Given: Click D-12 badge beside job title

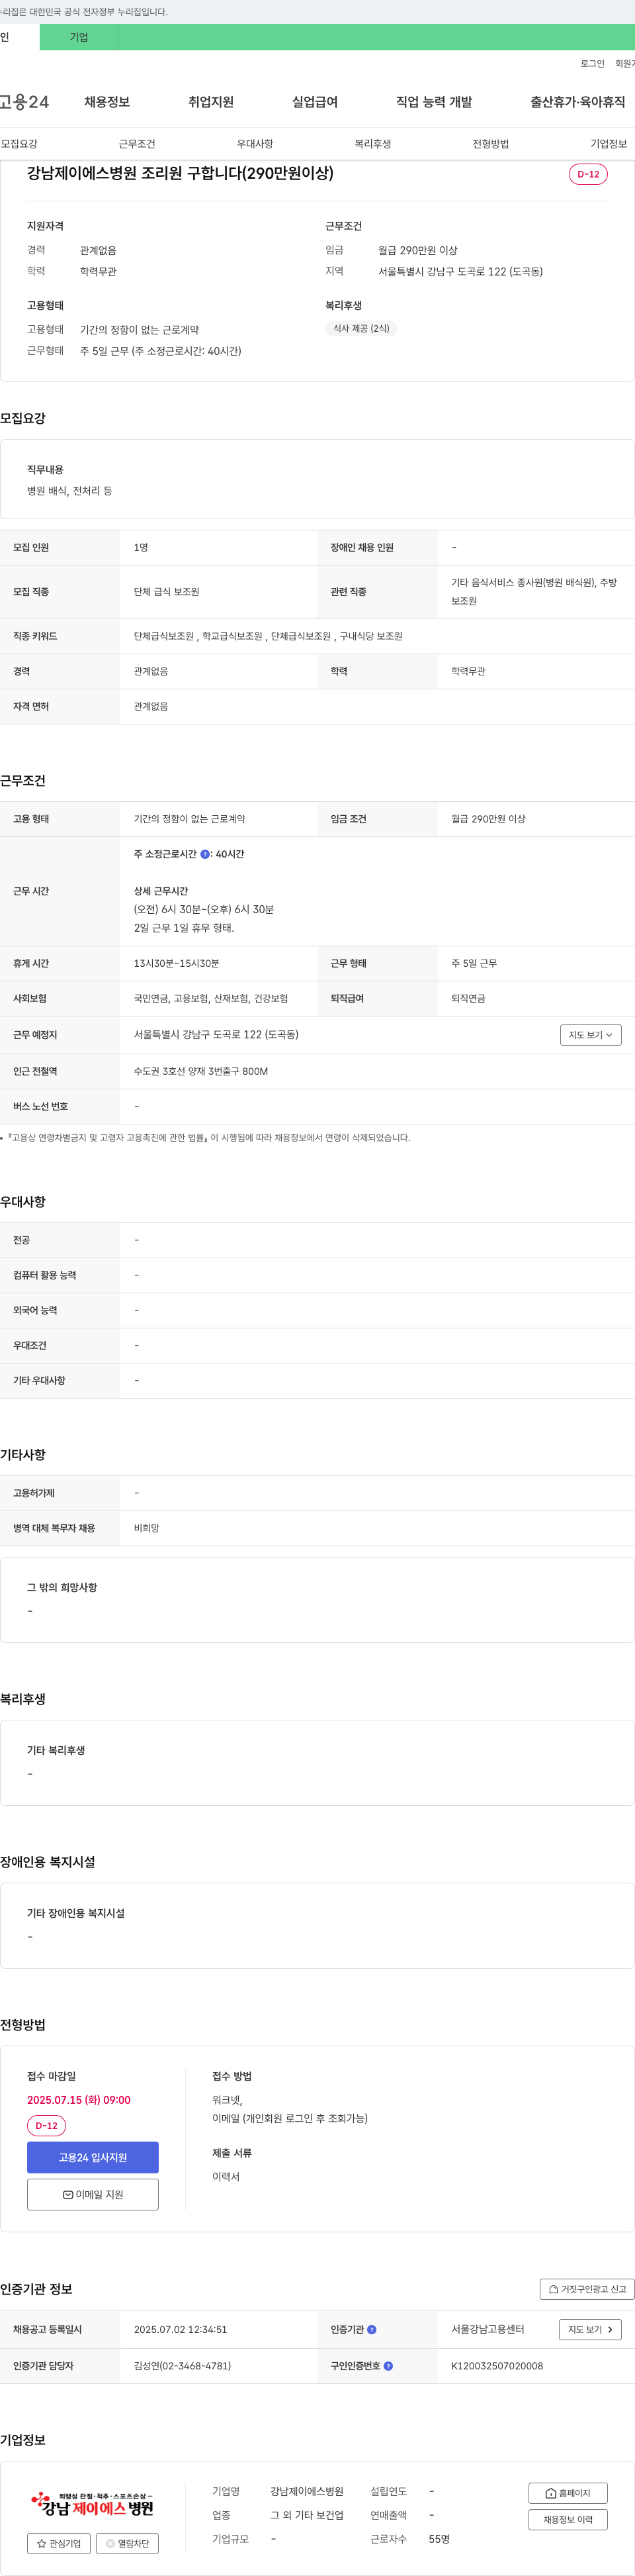Looking at the screenshot, I should coord(588,174).
